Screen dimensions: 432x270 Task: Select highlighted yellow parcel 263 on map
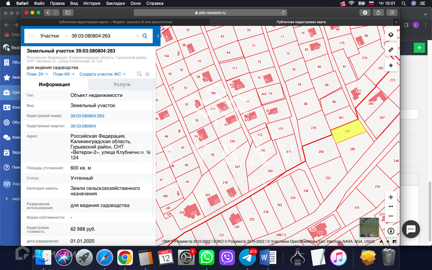tap(348, 131)
